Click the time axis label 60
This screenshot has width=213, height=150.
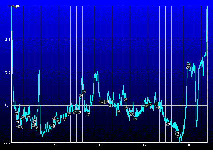pyautogui.click(x=188, y=145)
